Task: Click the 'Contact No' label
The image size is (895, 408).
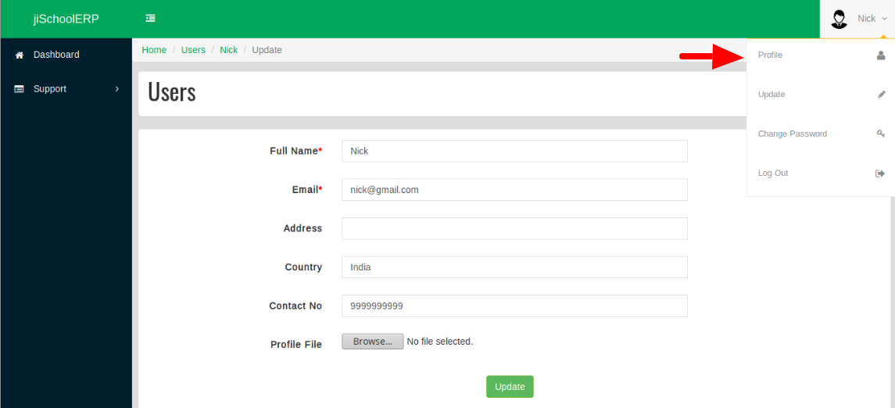Action: 295,306
